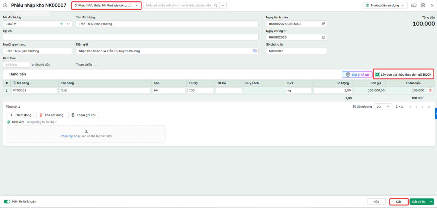Image resolution: width=437 pixels, height=208 pixels.
Task: Click the Tên hàng cell Xoài
Action: tap(105, 90)
